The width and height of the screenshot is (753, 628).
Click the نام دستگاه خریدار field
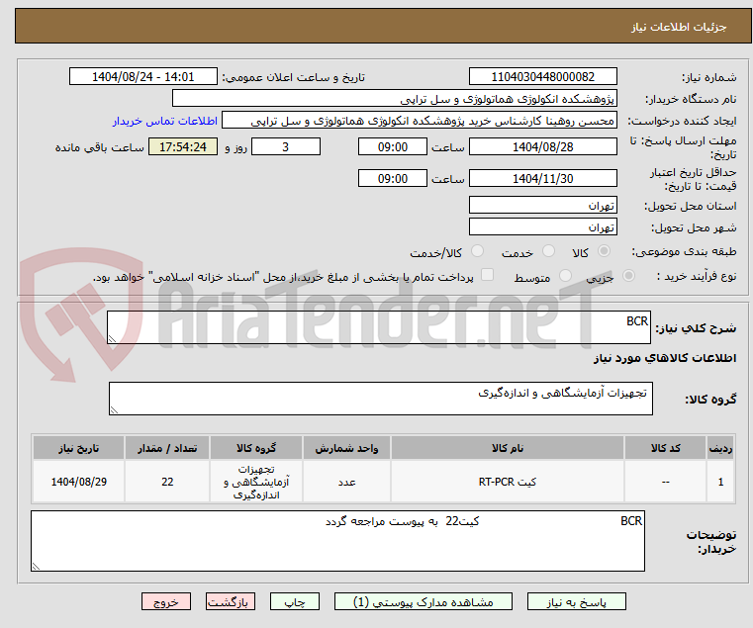click(394, 99)
